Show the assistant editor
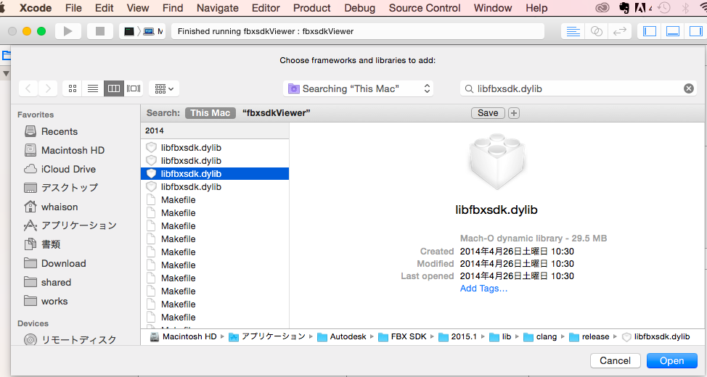 point(596,31)
